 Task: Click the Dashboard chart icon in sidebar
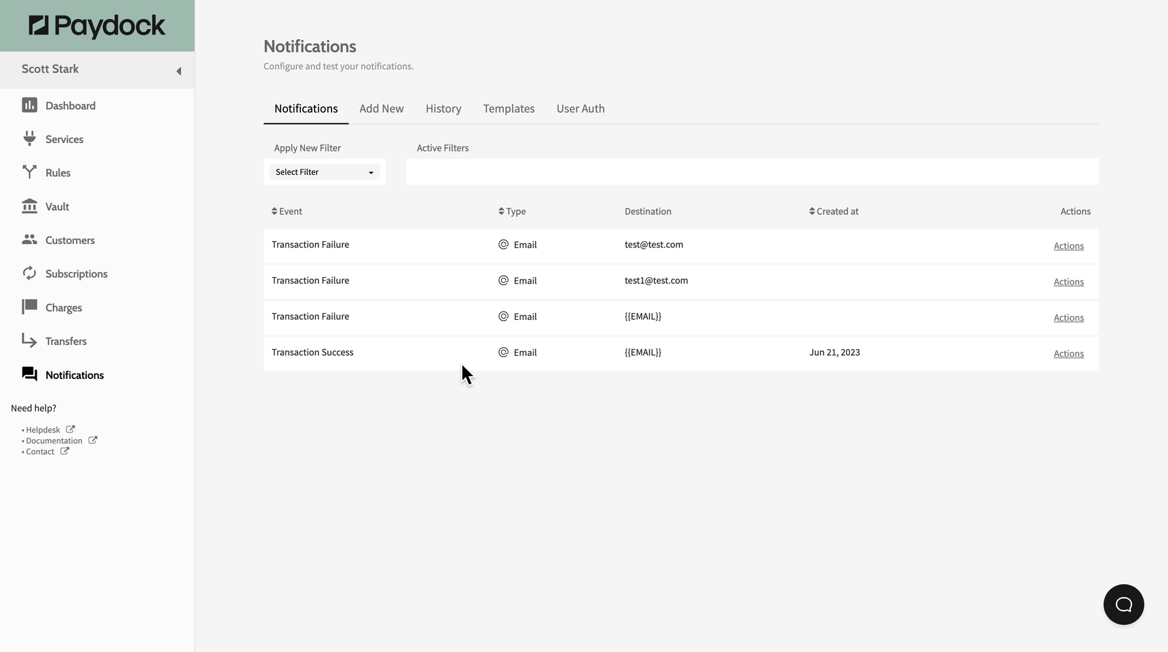click(29, 105)
